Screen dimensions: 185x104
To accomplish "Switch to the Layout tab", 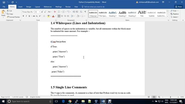I will 37,7.
